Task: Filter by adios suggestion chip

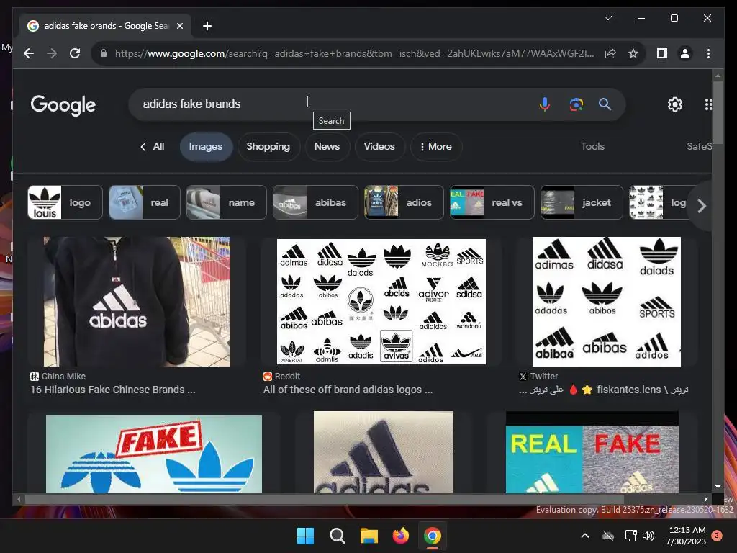Action: (404, 202)
